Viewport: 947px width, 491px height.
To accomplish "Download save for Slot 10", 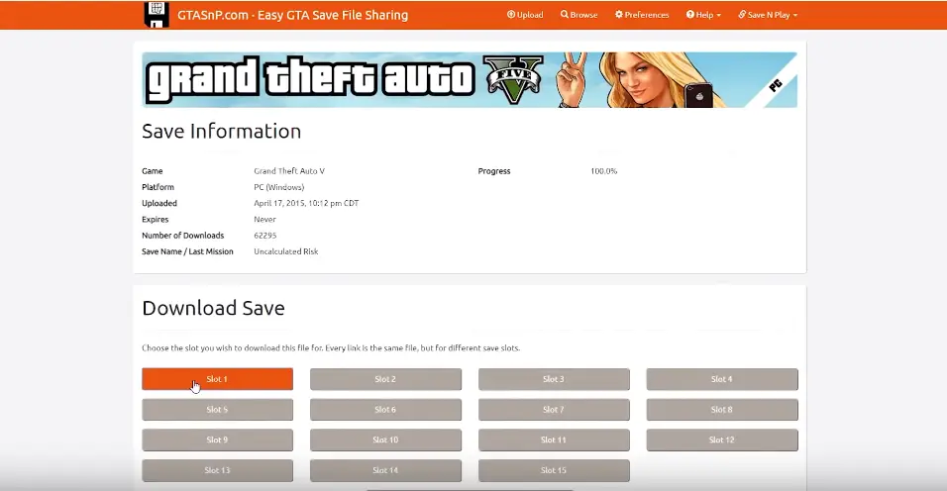I will pyautogui.click(x=385, y=440).
